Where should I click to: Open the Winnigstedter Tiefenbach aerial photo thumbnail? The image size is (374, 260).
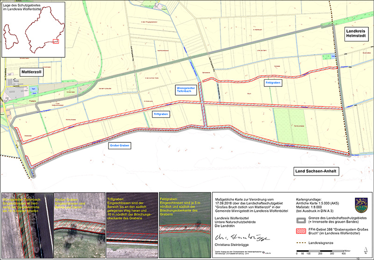click(x=27, y=224)
